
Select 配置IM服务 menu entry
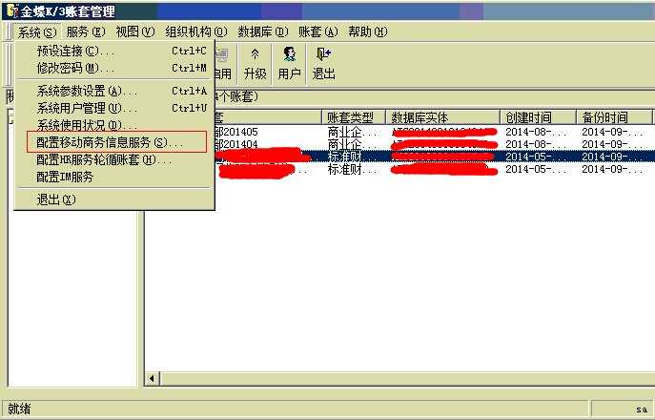[x=114, y=177]
